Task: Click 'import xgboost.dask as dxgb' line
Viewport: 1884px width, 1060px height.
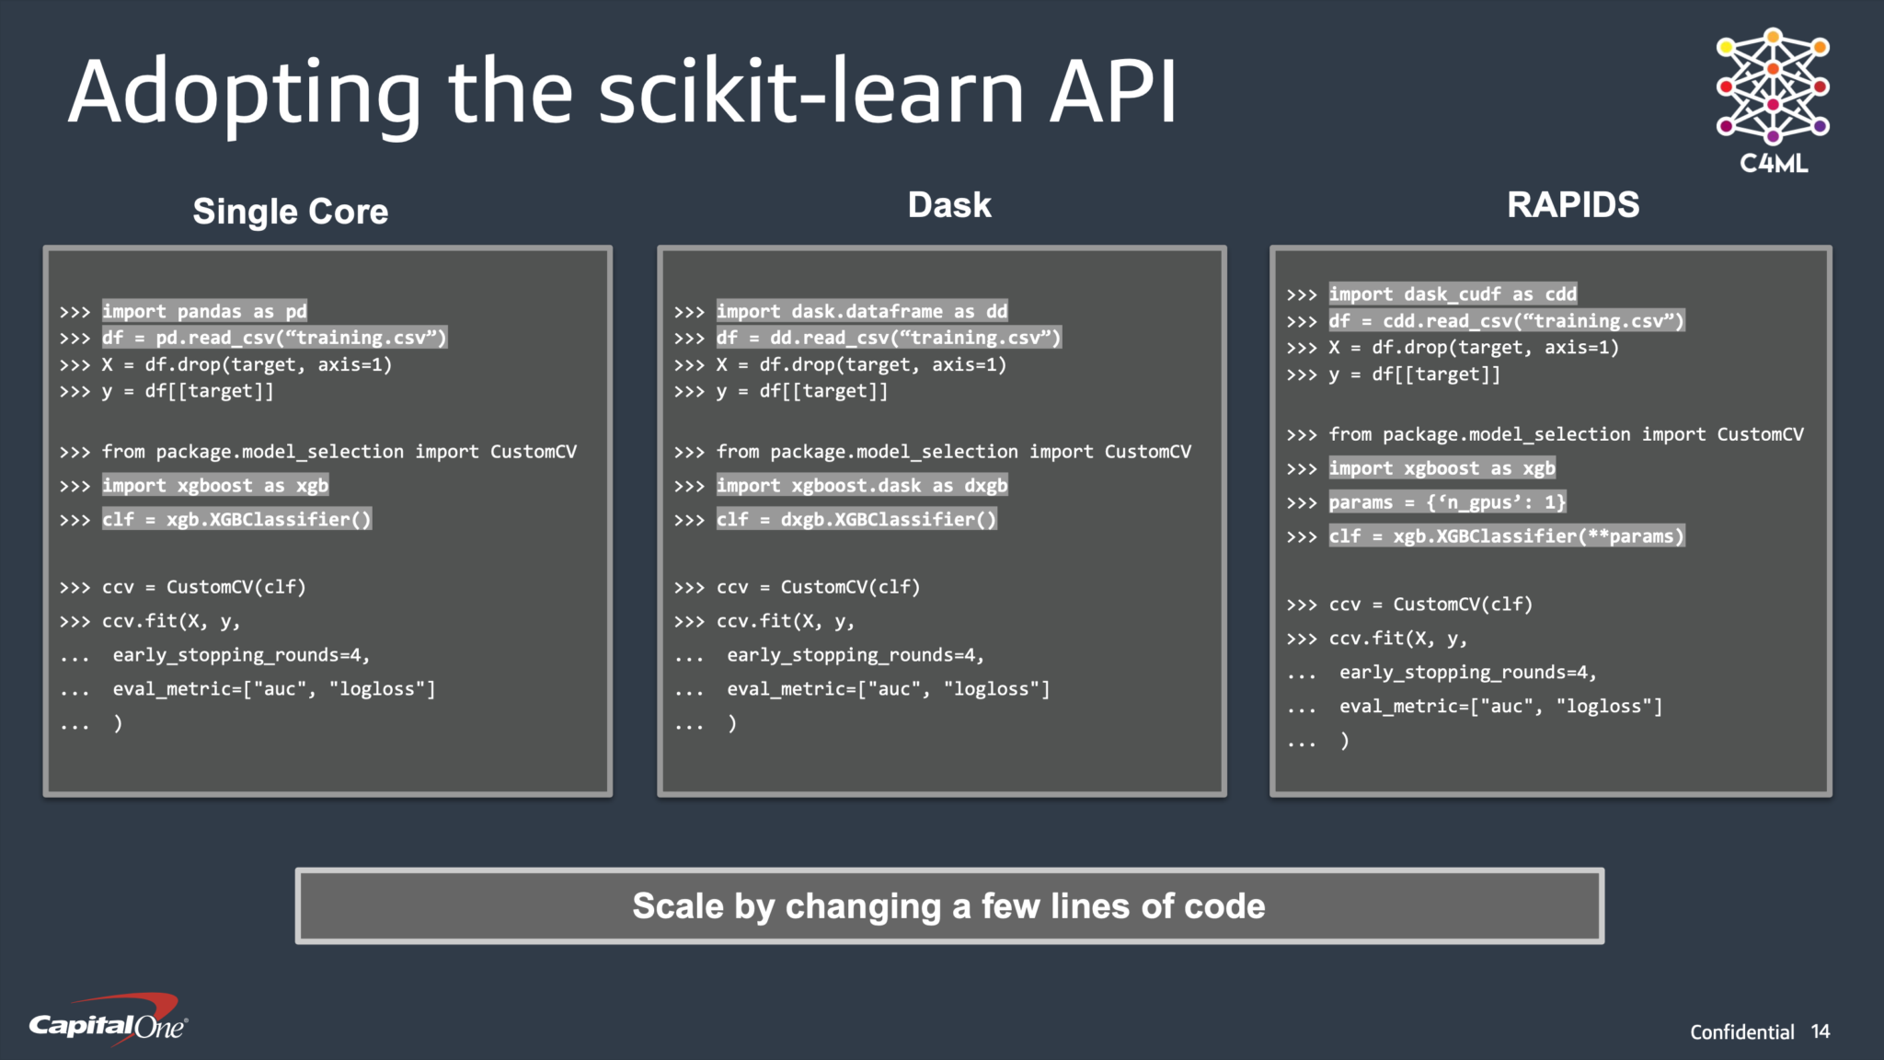Action: (862, 485)
